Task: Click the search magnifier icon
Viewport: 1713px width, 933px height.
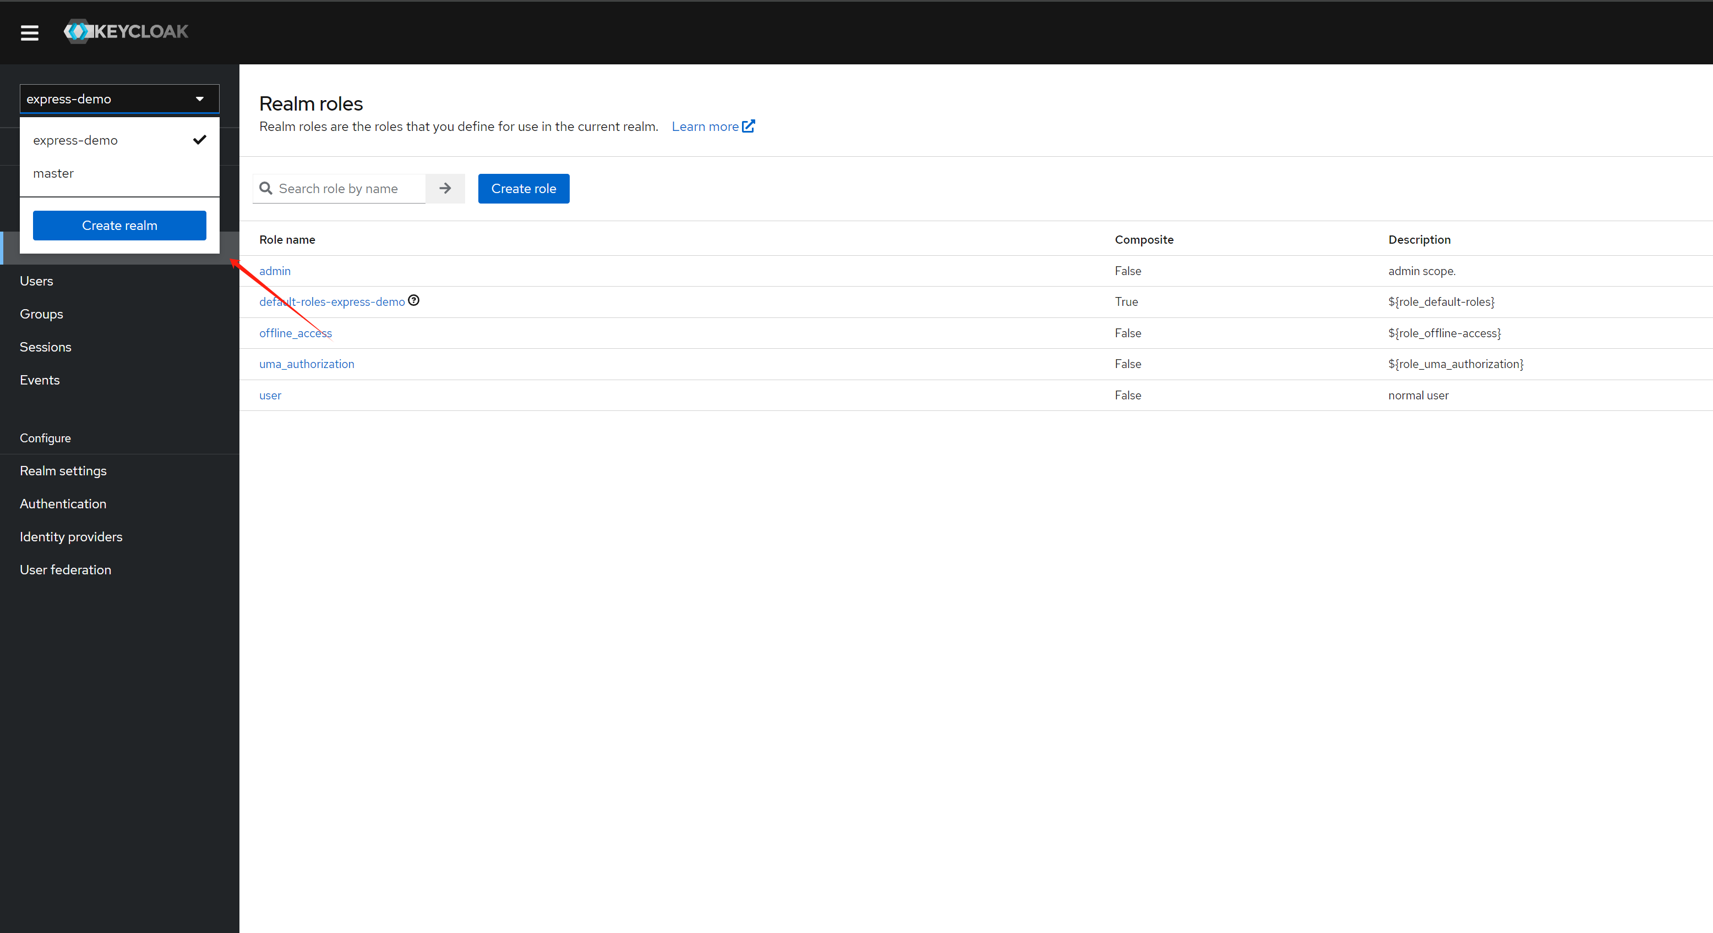Action: pos(266,189)
